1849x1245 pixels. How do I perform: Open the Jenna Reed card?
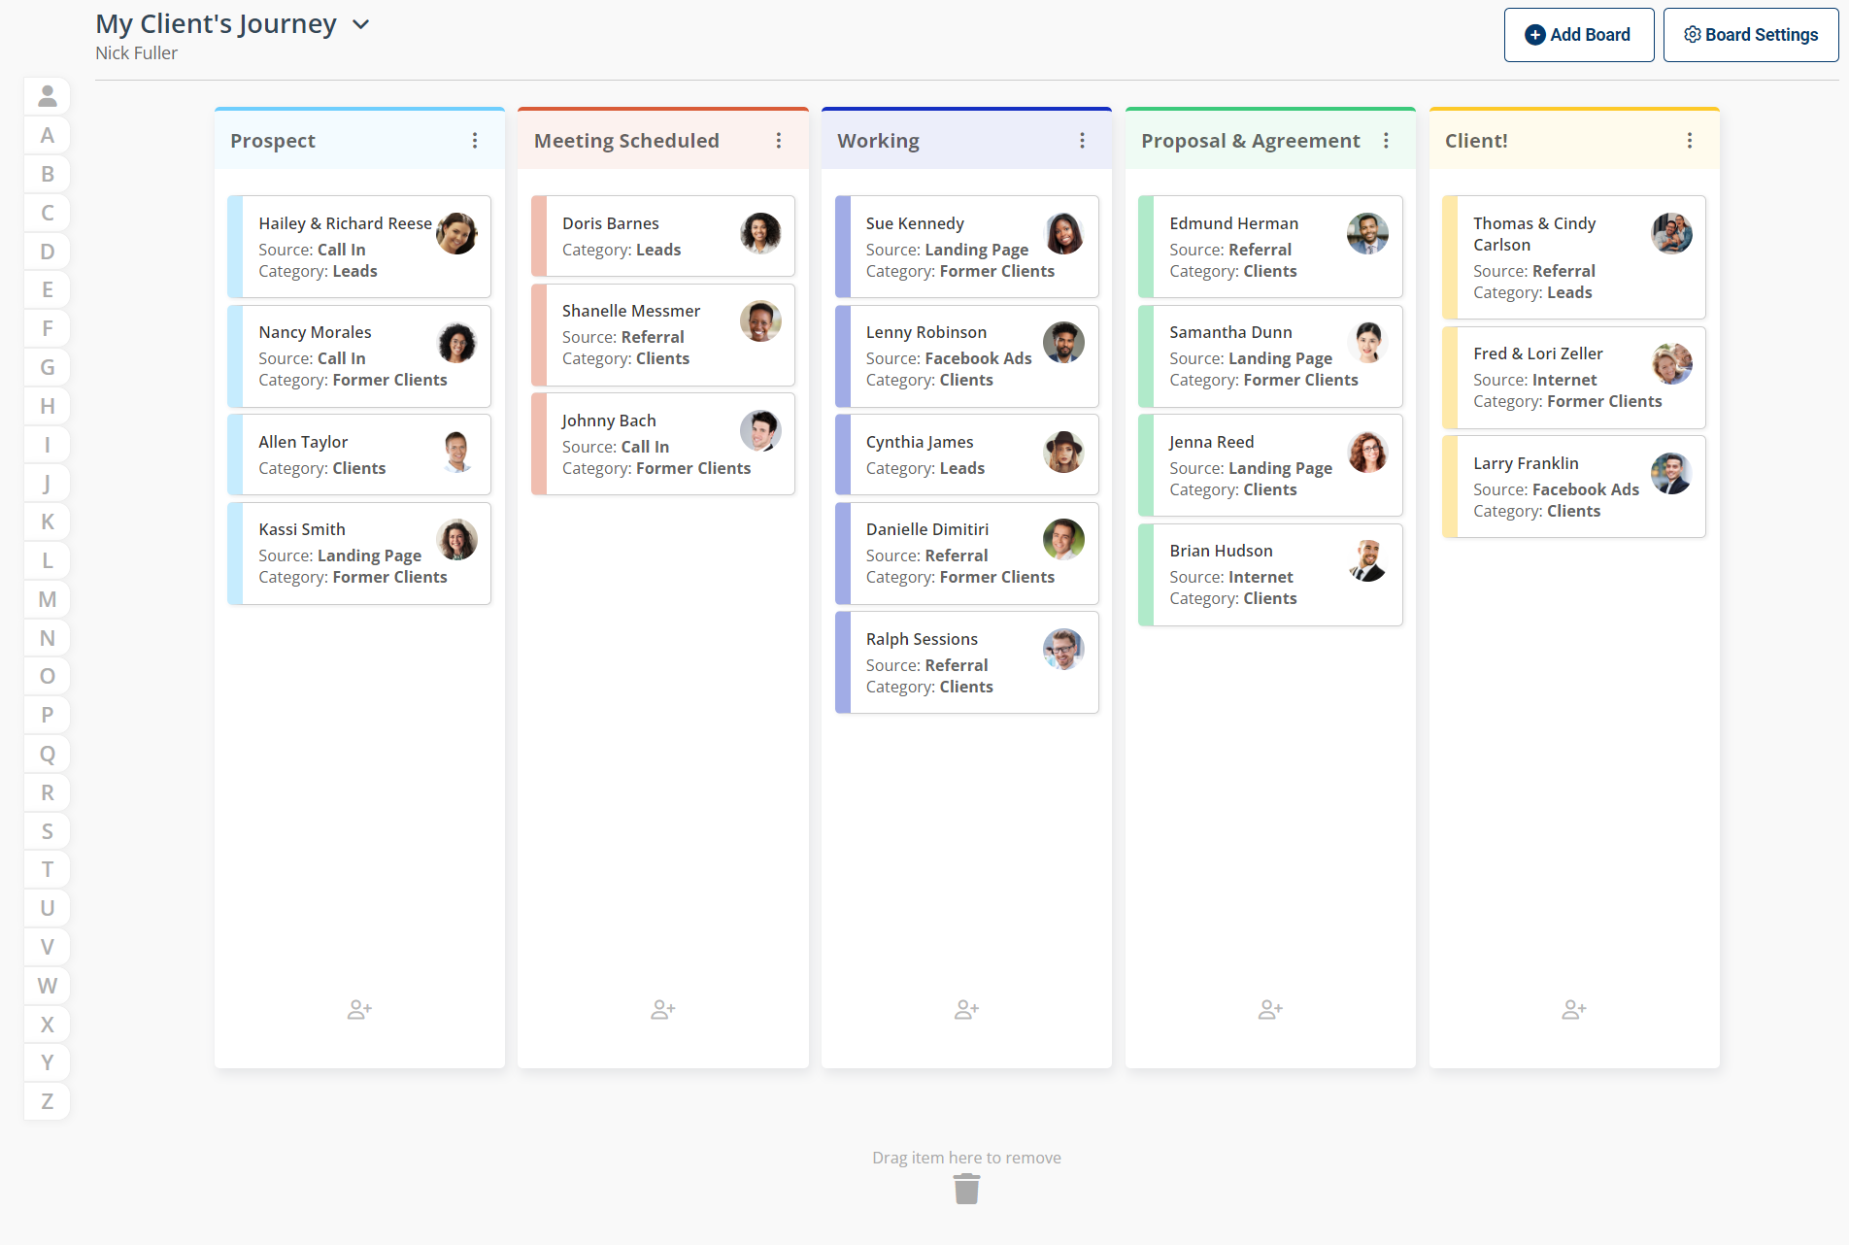(x=1270, y=465)
